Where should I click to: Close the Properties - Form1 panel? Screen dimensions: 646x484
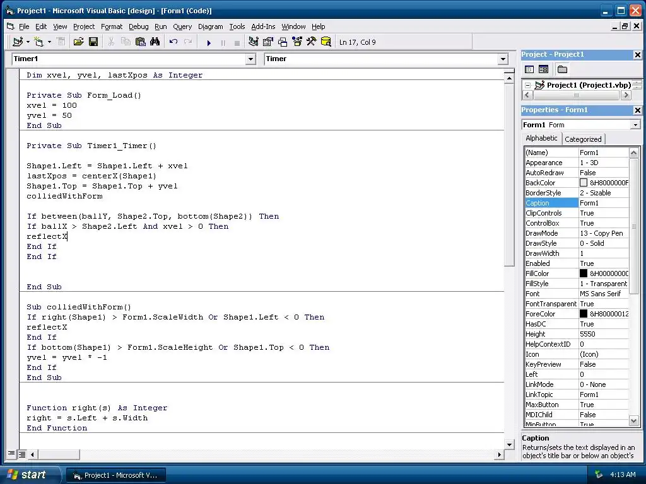(637, 110)
